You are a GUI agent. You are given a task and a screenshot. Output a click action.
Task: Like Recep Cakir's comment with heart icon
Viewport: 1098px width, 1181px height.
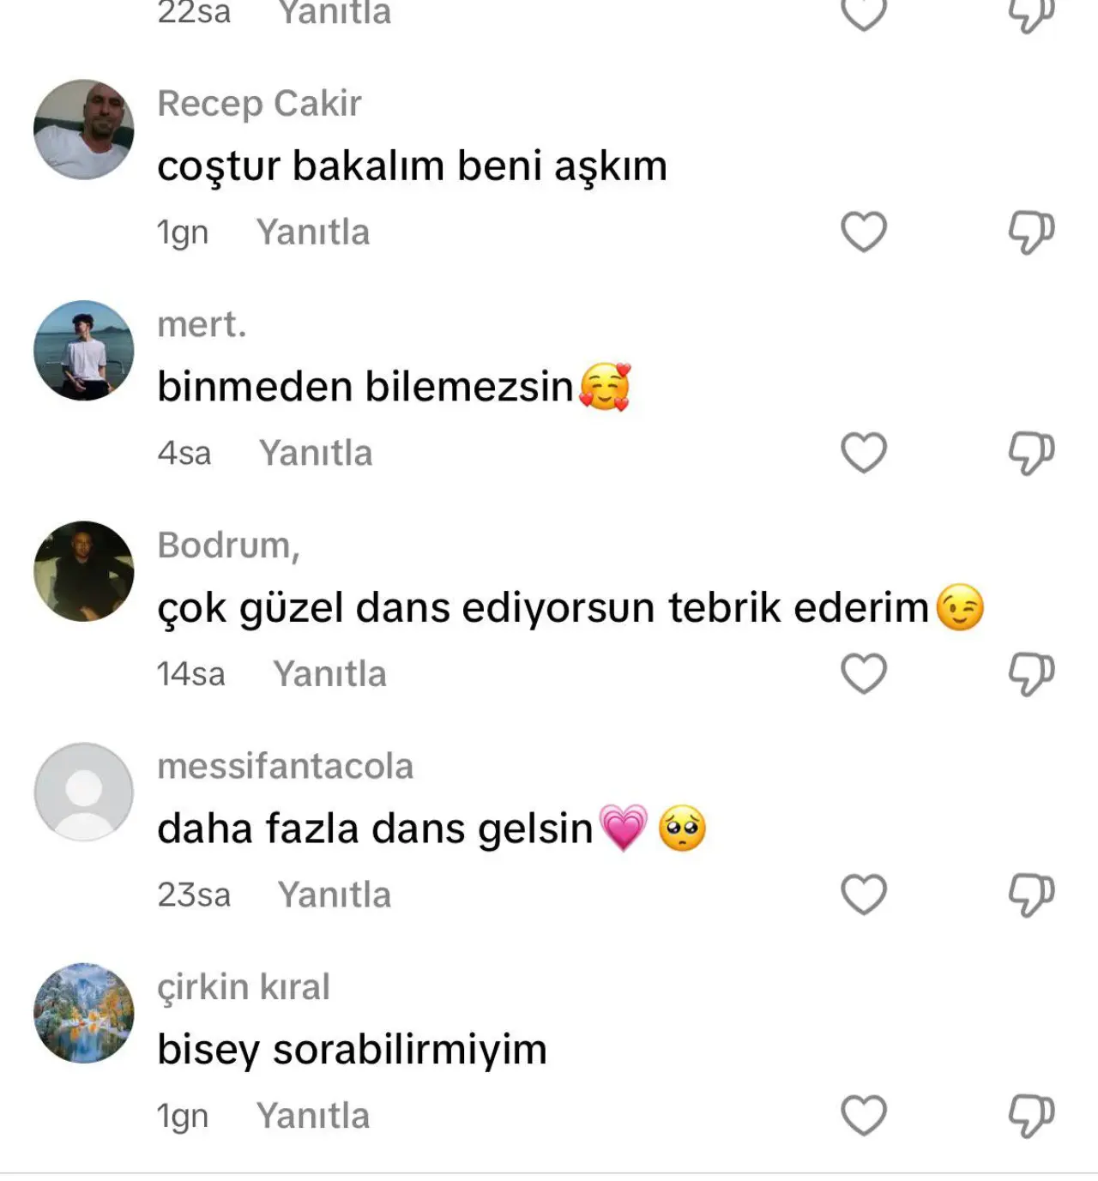(863, 232)
